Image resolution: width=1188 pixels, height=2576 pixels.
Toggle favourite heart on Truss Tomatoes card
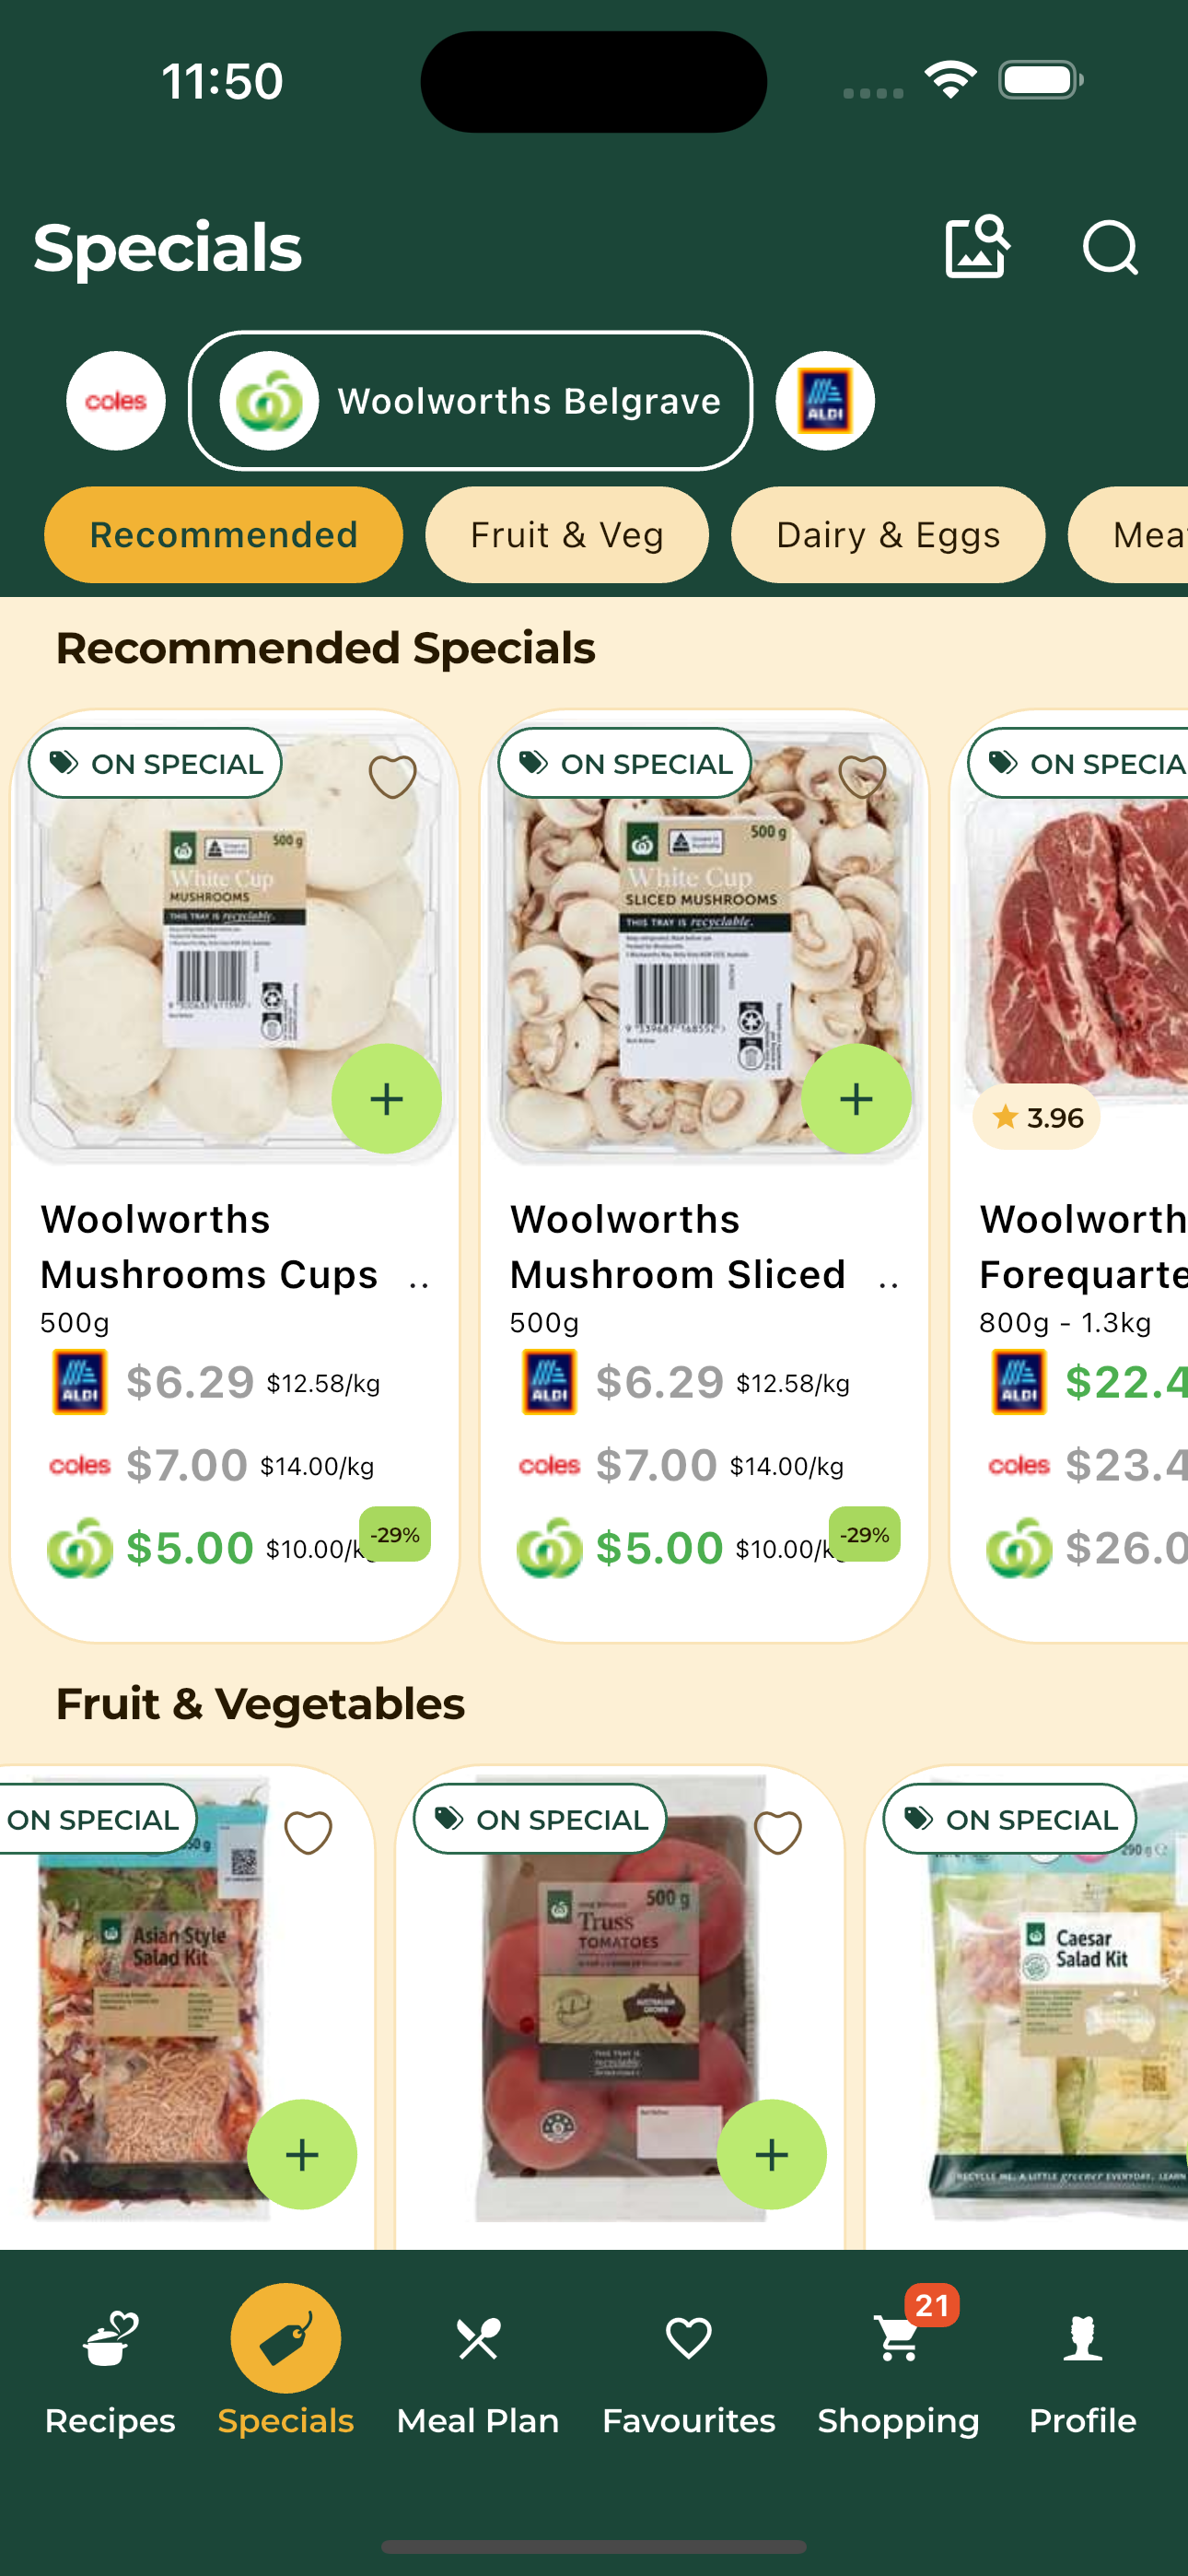pyautogui.click(x=777, y=1833)
